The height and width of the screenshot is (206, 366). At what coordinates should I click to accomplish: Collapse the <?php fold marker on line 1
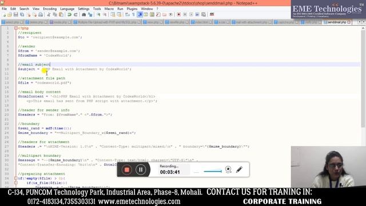16,28
